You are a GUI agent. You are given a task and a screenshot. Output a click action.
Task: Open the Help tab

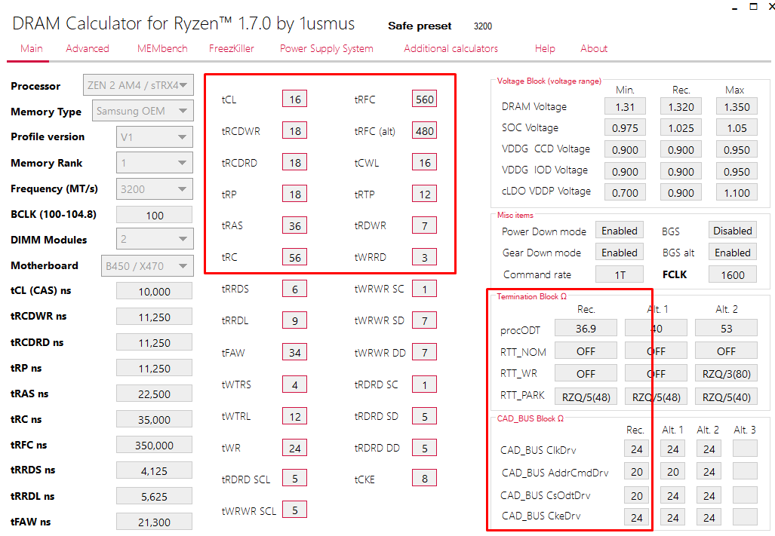click(x=545, y=48)
